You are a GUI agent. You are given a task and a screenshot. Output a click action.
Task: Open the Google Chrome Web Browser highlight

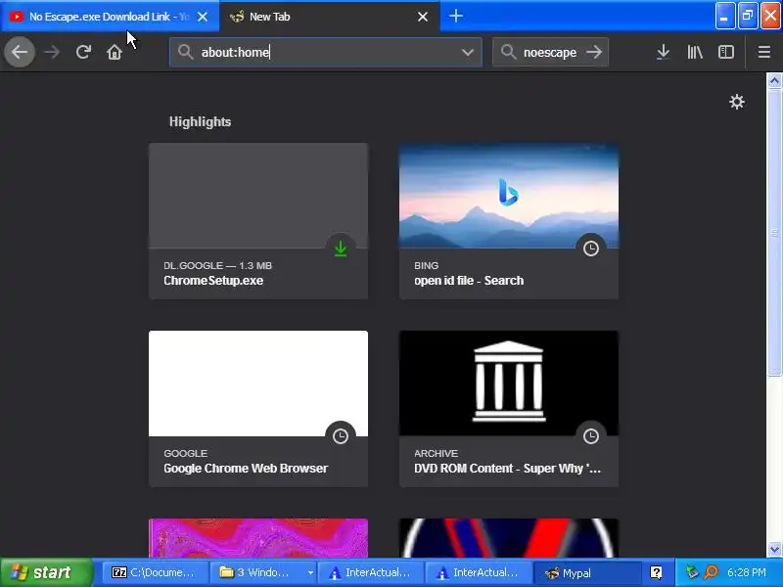(258, 409)
